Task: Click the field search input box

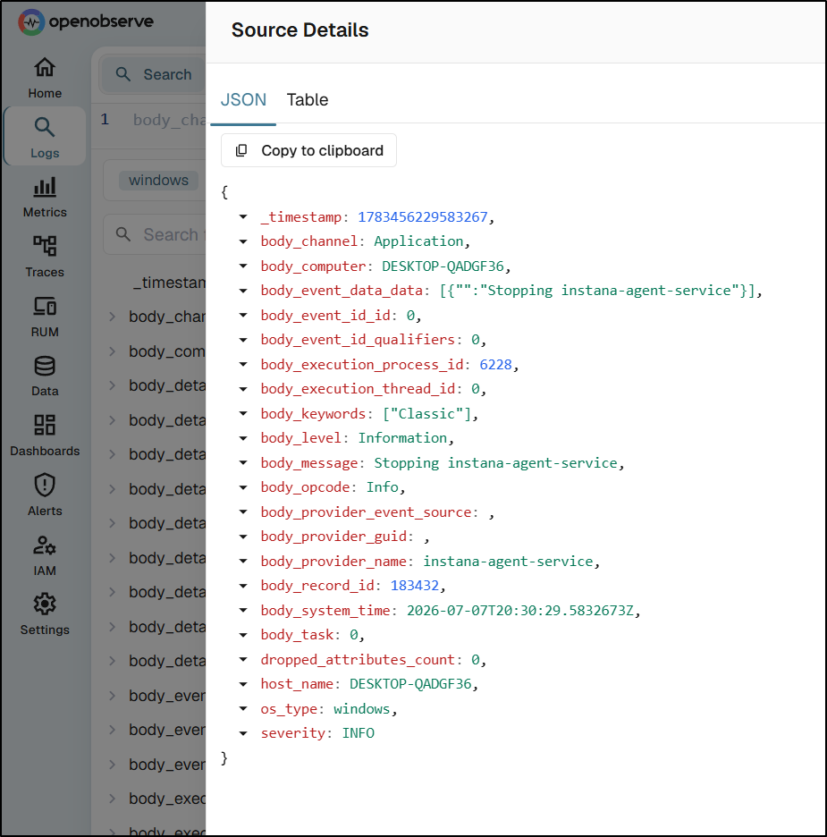Action: (x=155, y=234)
